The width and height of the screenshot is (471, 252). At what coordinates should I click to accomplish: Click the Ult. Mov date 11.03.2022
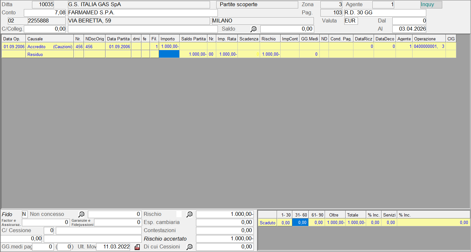pyautogui.click(x=113, y=247)
